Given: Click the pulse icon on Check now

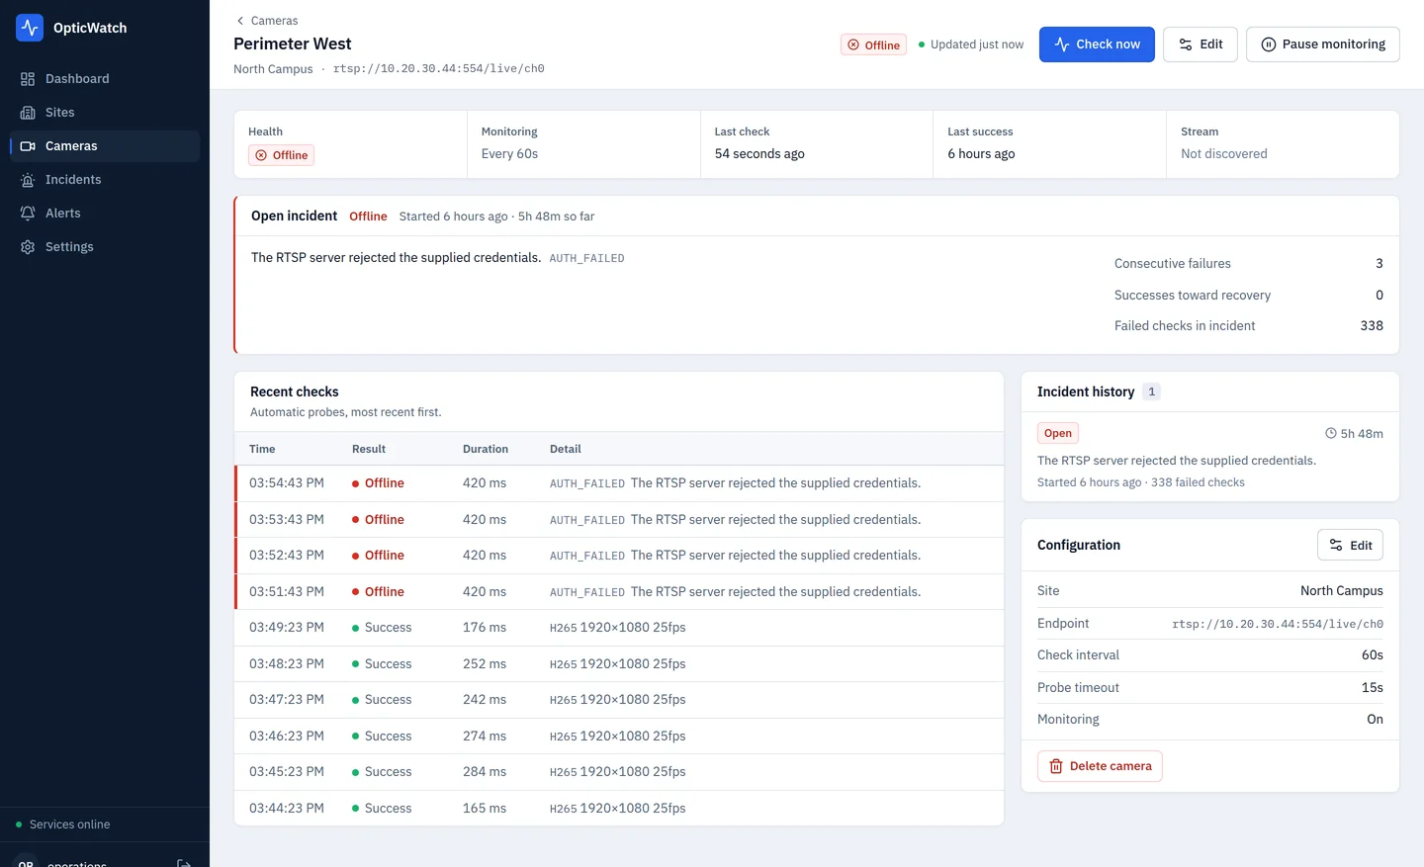Looking at the screenshot, I should tap(1062, 44).
